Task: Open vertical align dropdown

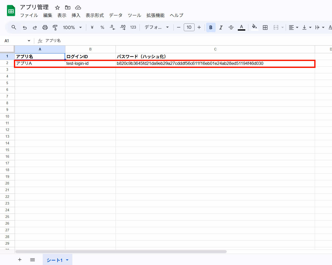Action: [307, 27]
